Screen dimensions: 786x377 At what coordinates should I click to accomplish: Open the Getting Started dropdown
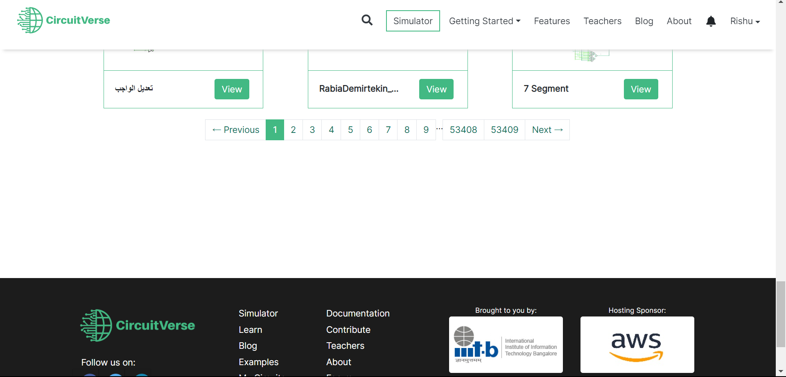pyautogui.click(x=484, y=21)
